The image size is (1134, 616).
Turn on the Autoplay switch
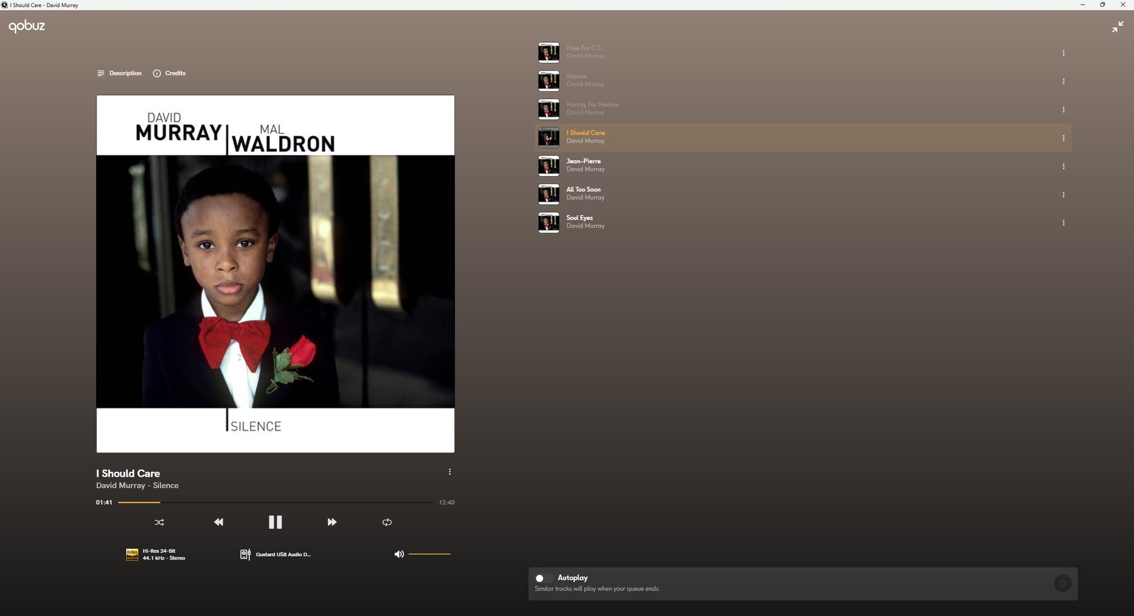[543, 578]
